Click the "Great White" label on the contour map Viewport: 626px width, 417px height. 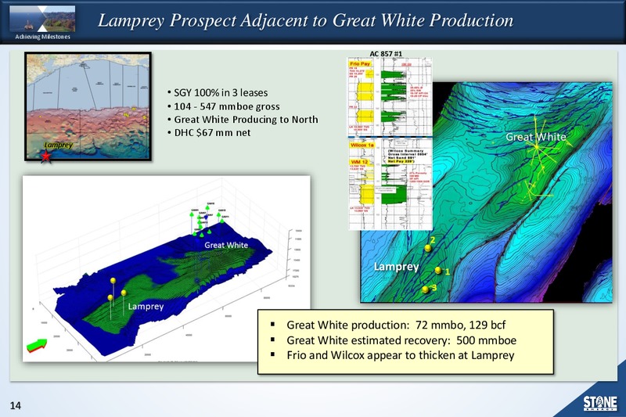[536, 137]
